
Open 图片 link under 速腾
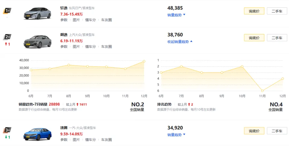[x=76, y=140]
